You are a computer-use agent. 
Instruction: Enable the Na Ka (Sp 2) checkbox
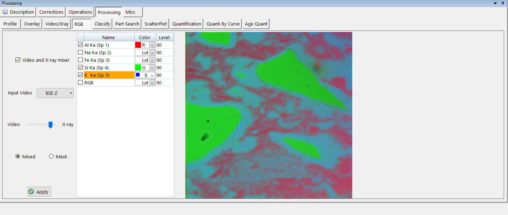(x=80, y=53)
